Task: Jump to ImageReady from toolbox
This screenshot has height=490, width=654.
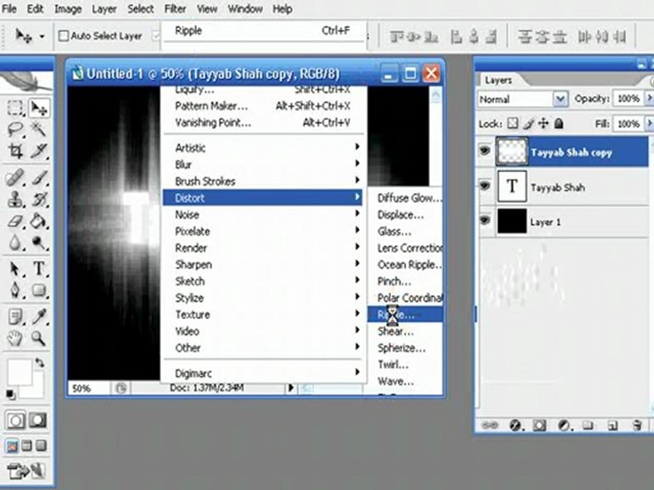Action: point(26,471)
